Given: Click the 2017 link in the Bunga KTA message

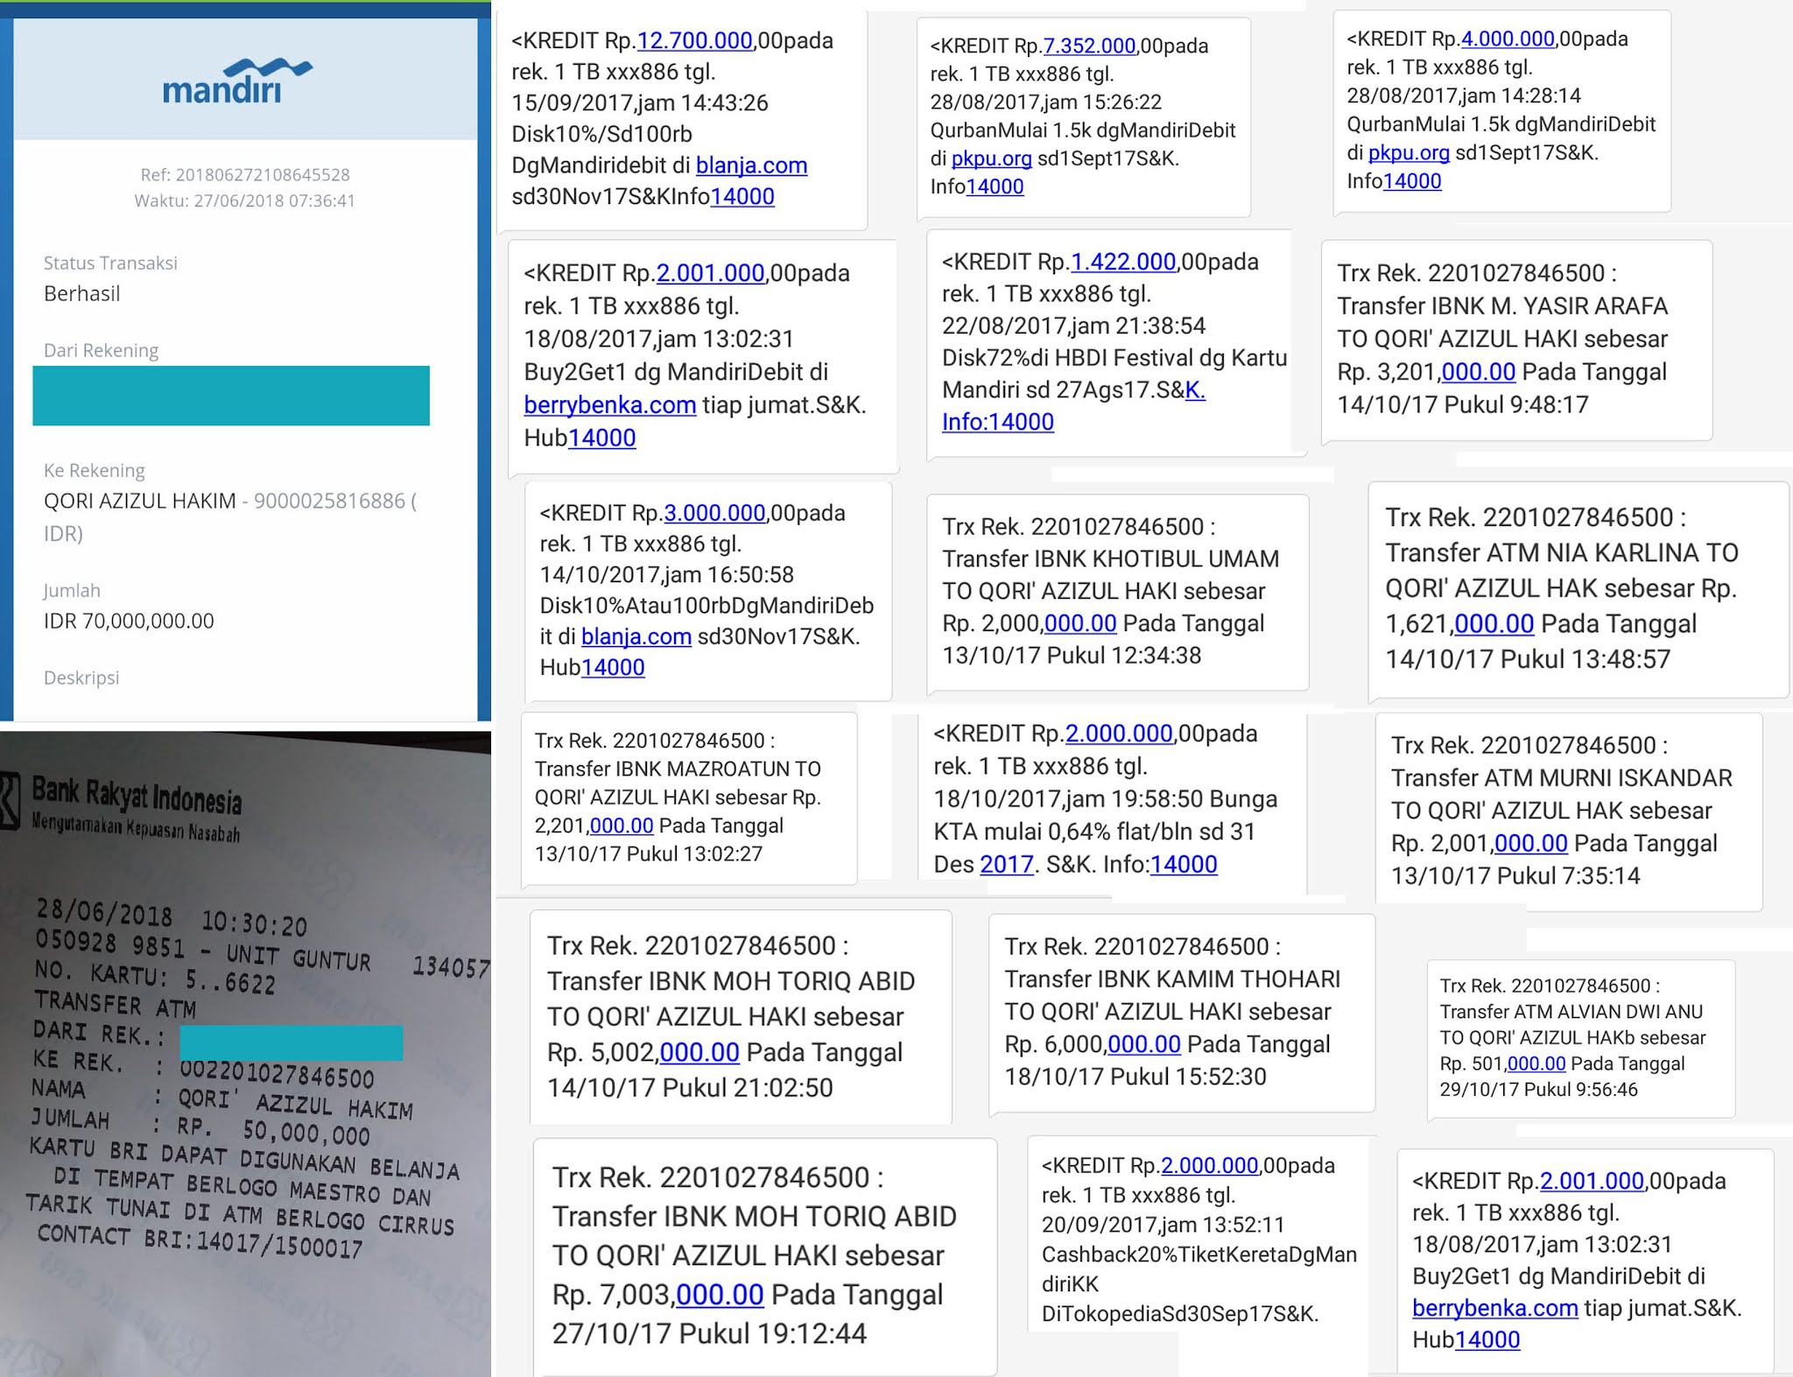Looking at the screenshot, I should pos(1006,865).
